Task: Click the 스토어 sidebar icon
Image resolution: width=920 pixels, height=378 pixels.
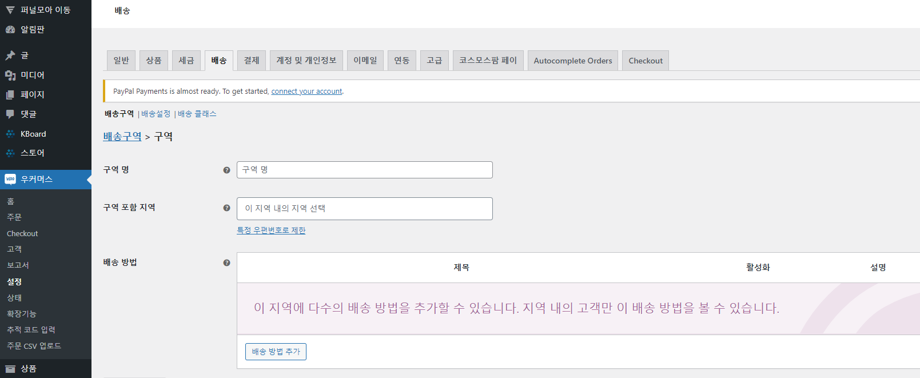Action: [x=10, y=153]
